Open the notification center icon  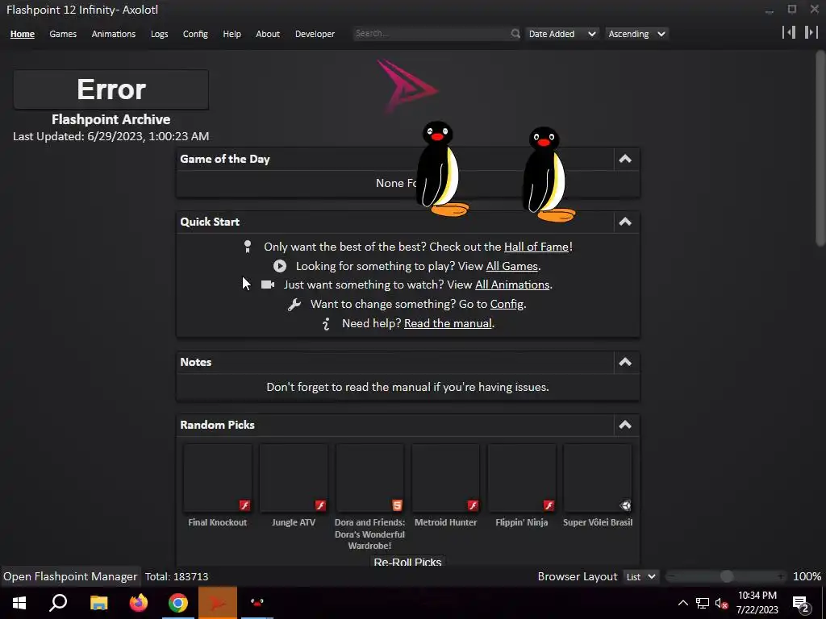pyautogui.click(x=801, y=604)
